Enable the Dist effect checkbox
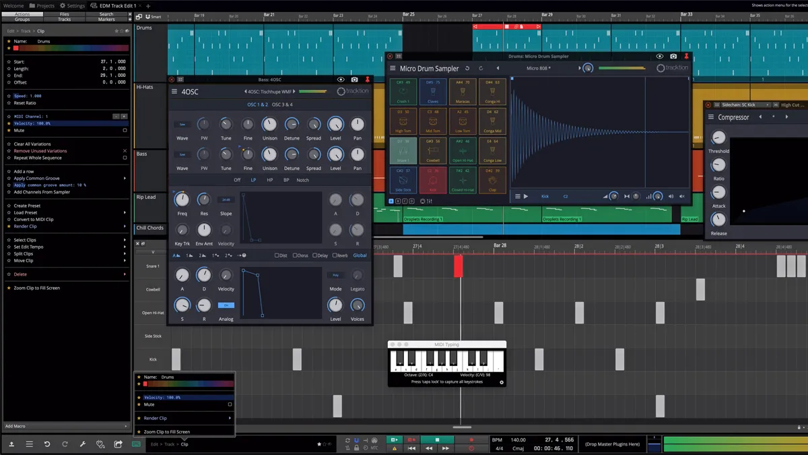The image size is (808, 455). click(277, 255)
